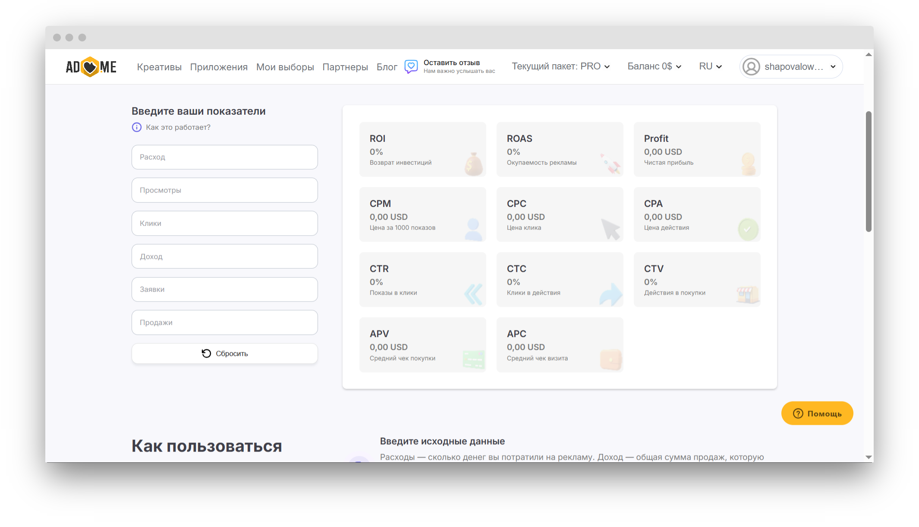This screenshot has height=527, width=919.
Task: Click the Расход input field
Action: click(x=224, y=157)
